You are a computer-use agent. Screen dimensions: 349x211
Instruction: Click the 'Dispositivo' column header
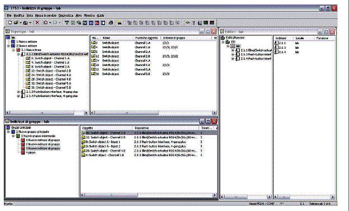click(x=166, y=128)
